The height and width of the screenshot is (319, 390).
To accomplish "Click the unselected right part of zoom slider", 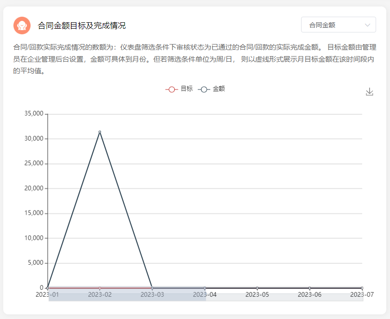I will click(x=284, y=297).
